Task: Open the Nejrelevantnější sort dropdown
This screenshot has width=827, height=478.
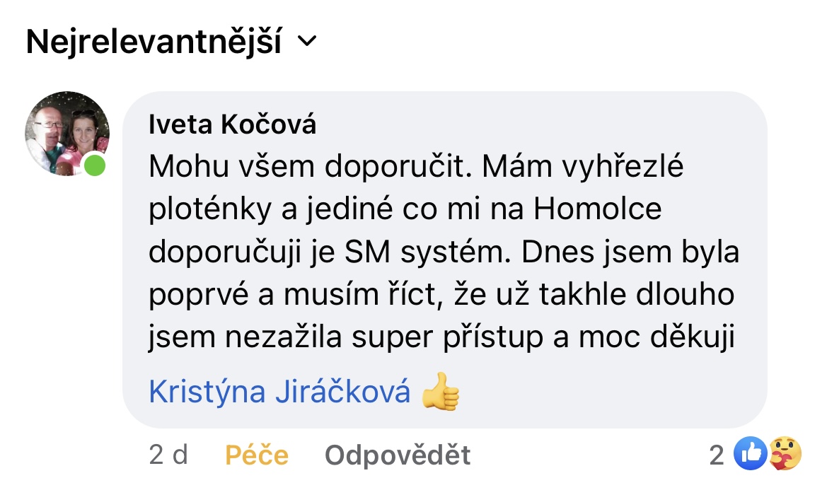Action: pyautogui.click(x=153, y=43)
